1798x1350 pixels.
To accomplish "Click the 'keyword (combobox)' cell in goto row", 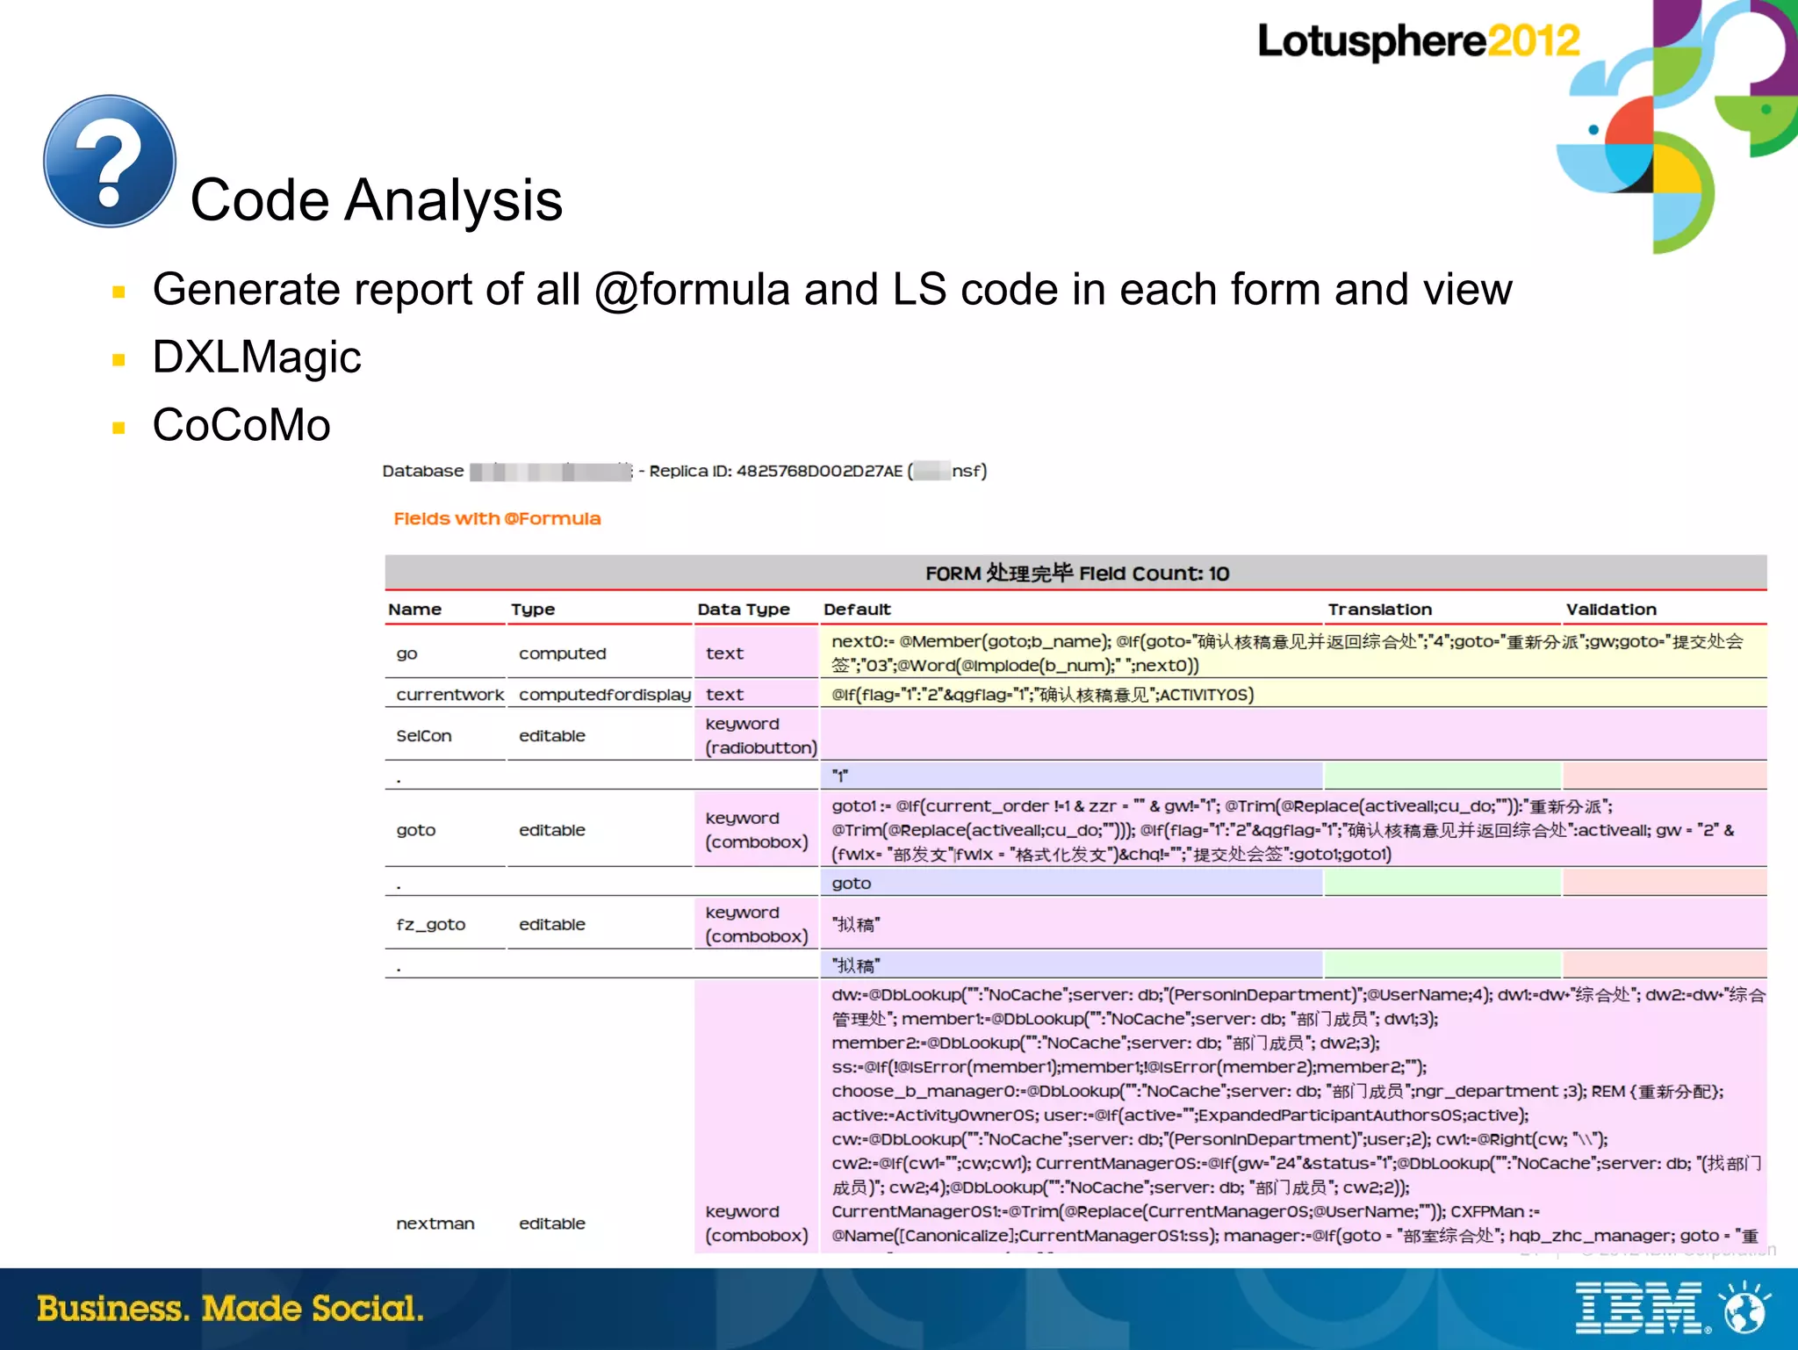I will pyautogui.click(x=756, y=830).
